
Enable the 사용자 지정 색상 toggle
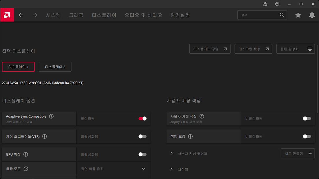(x=307, y=118)
